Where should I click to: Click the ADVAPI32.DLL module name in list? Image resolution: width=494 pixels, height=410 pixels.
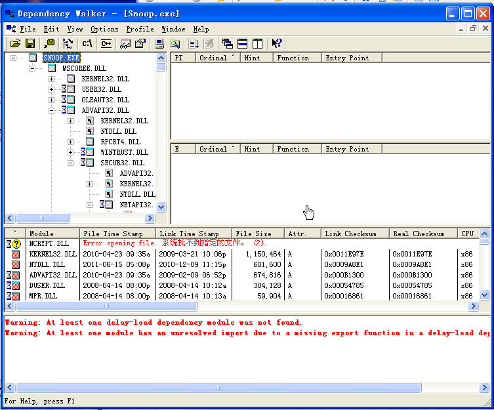point(52,275)
